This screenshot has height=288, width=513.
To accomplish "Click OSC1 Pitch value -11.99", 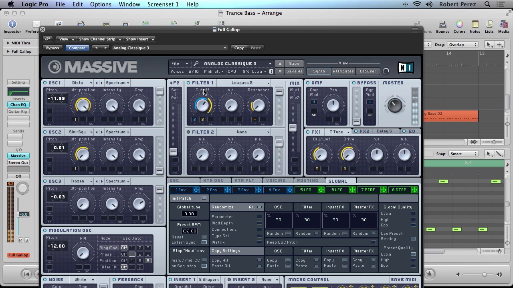I will 56,98.
